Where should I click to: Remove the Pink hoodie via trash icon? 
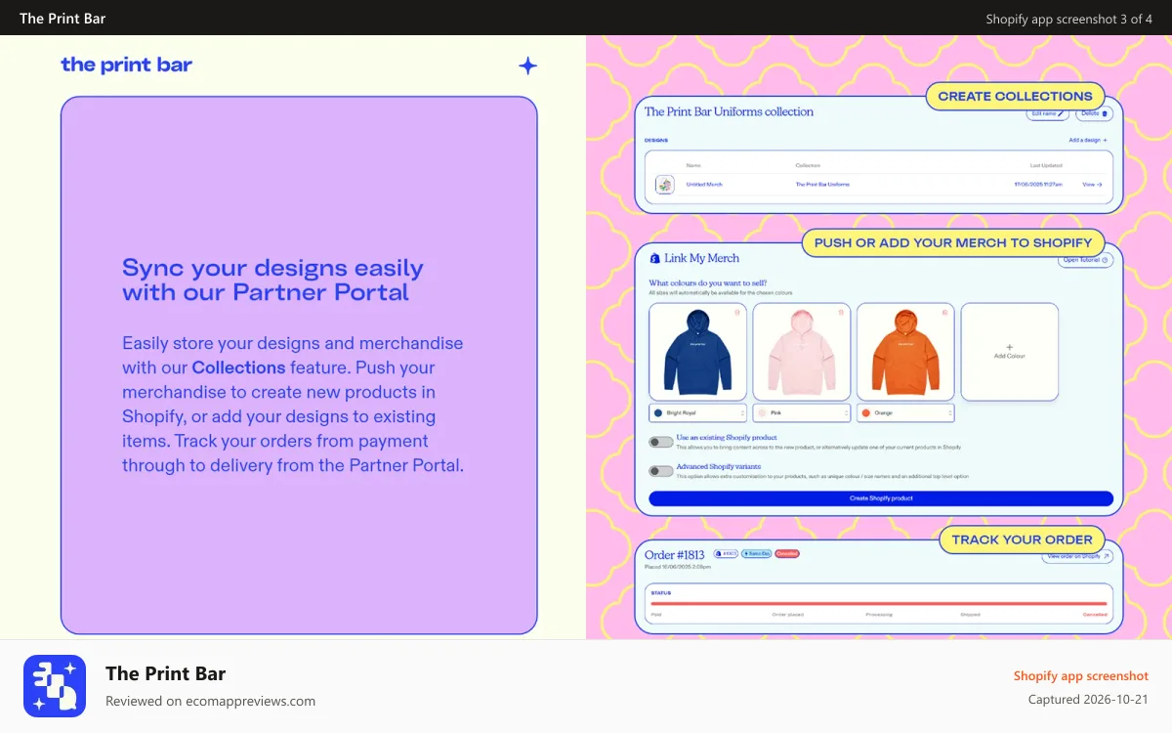[841, 313]
